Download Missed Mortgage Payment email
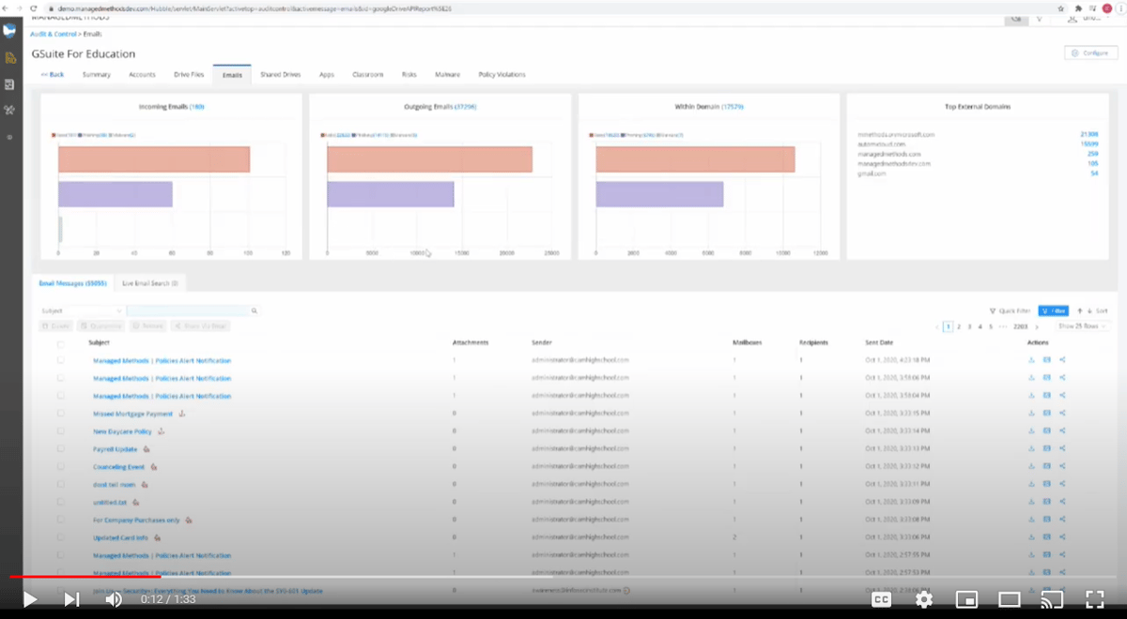The image size is (1127, 619). pos(1031,414)
